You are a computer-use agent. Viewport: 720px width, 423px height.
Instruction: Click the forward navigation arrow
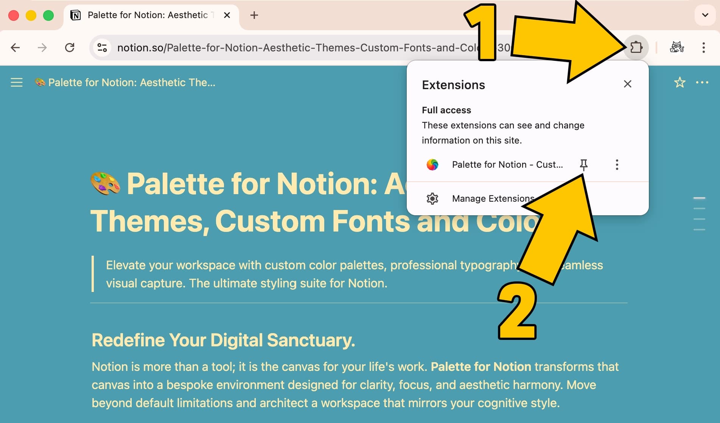(x=42, y=48)
